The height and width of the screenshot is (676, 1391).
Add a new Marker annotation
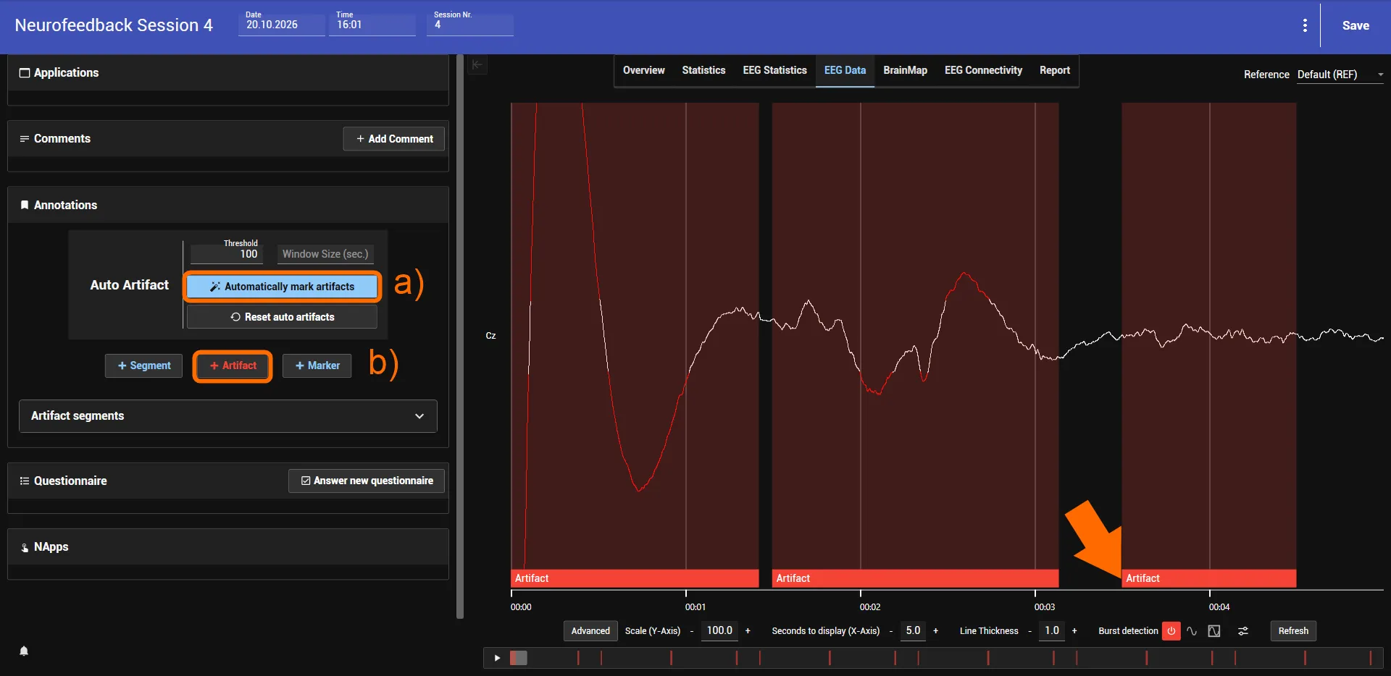coord(317,366)
